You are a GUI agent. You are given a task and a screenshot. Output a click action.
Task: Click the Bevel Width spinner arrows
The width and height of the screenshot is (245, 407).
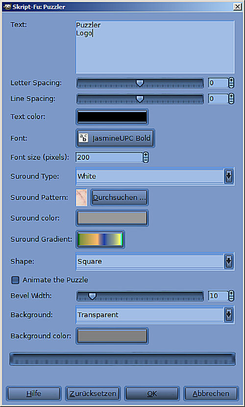pos(231,296)
